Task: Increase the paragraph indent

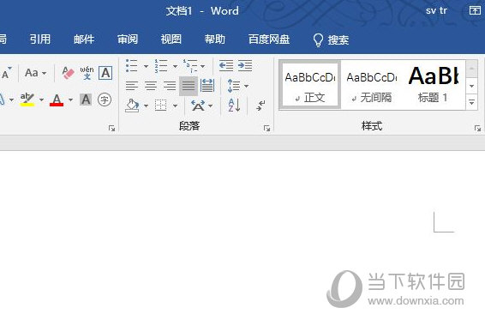Action: click(245, 66)
